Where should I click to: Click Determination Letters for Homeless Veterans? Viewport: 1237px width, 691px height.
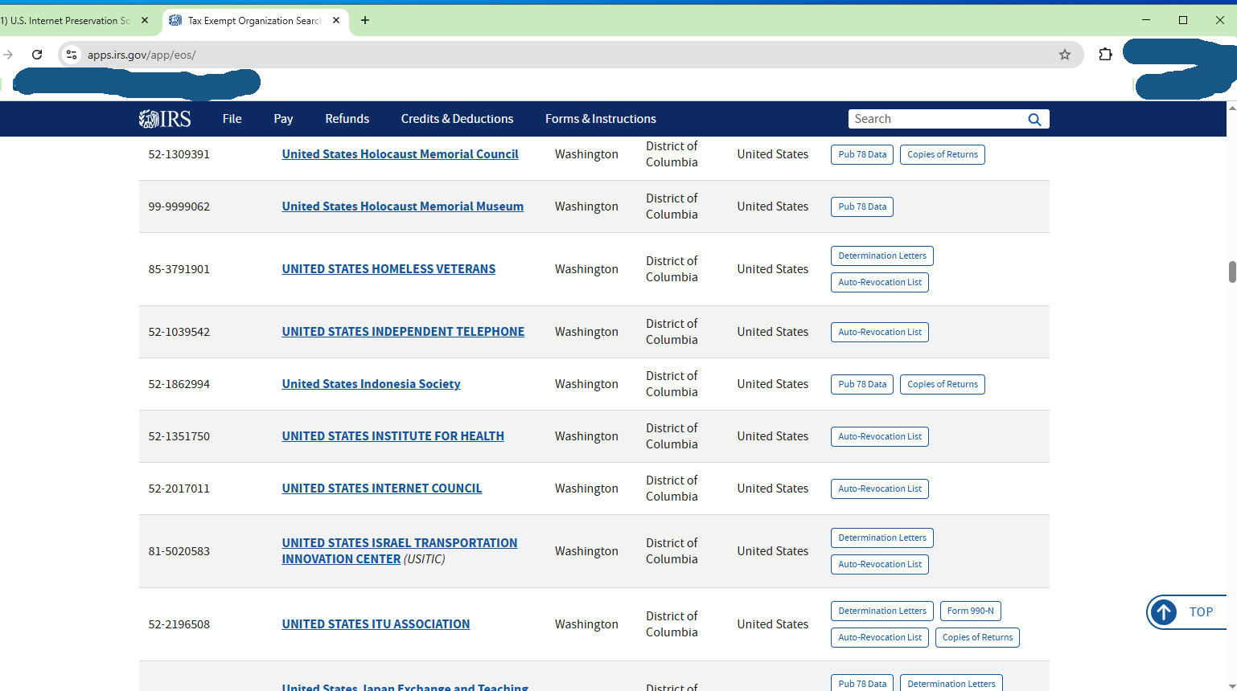[882, 256]
